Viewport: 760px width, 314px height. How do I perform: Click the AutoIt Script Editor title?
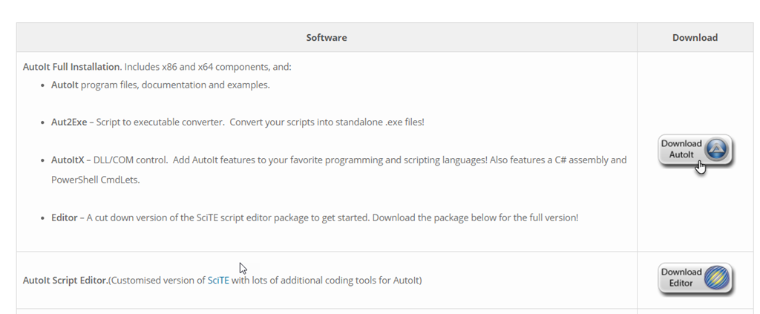point(65,280)
